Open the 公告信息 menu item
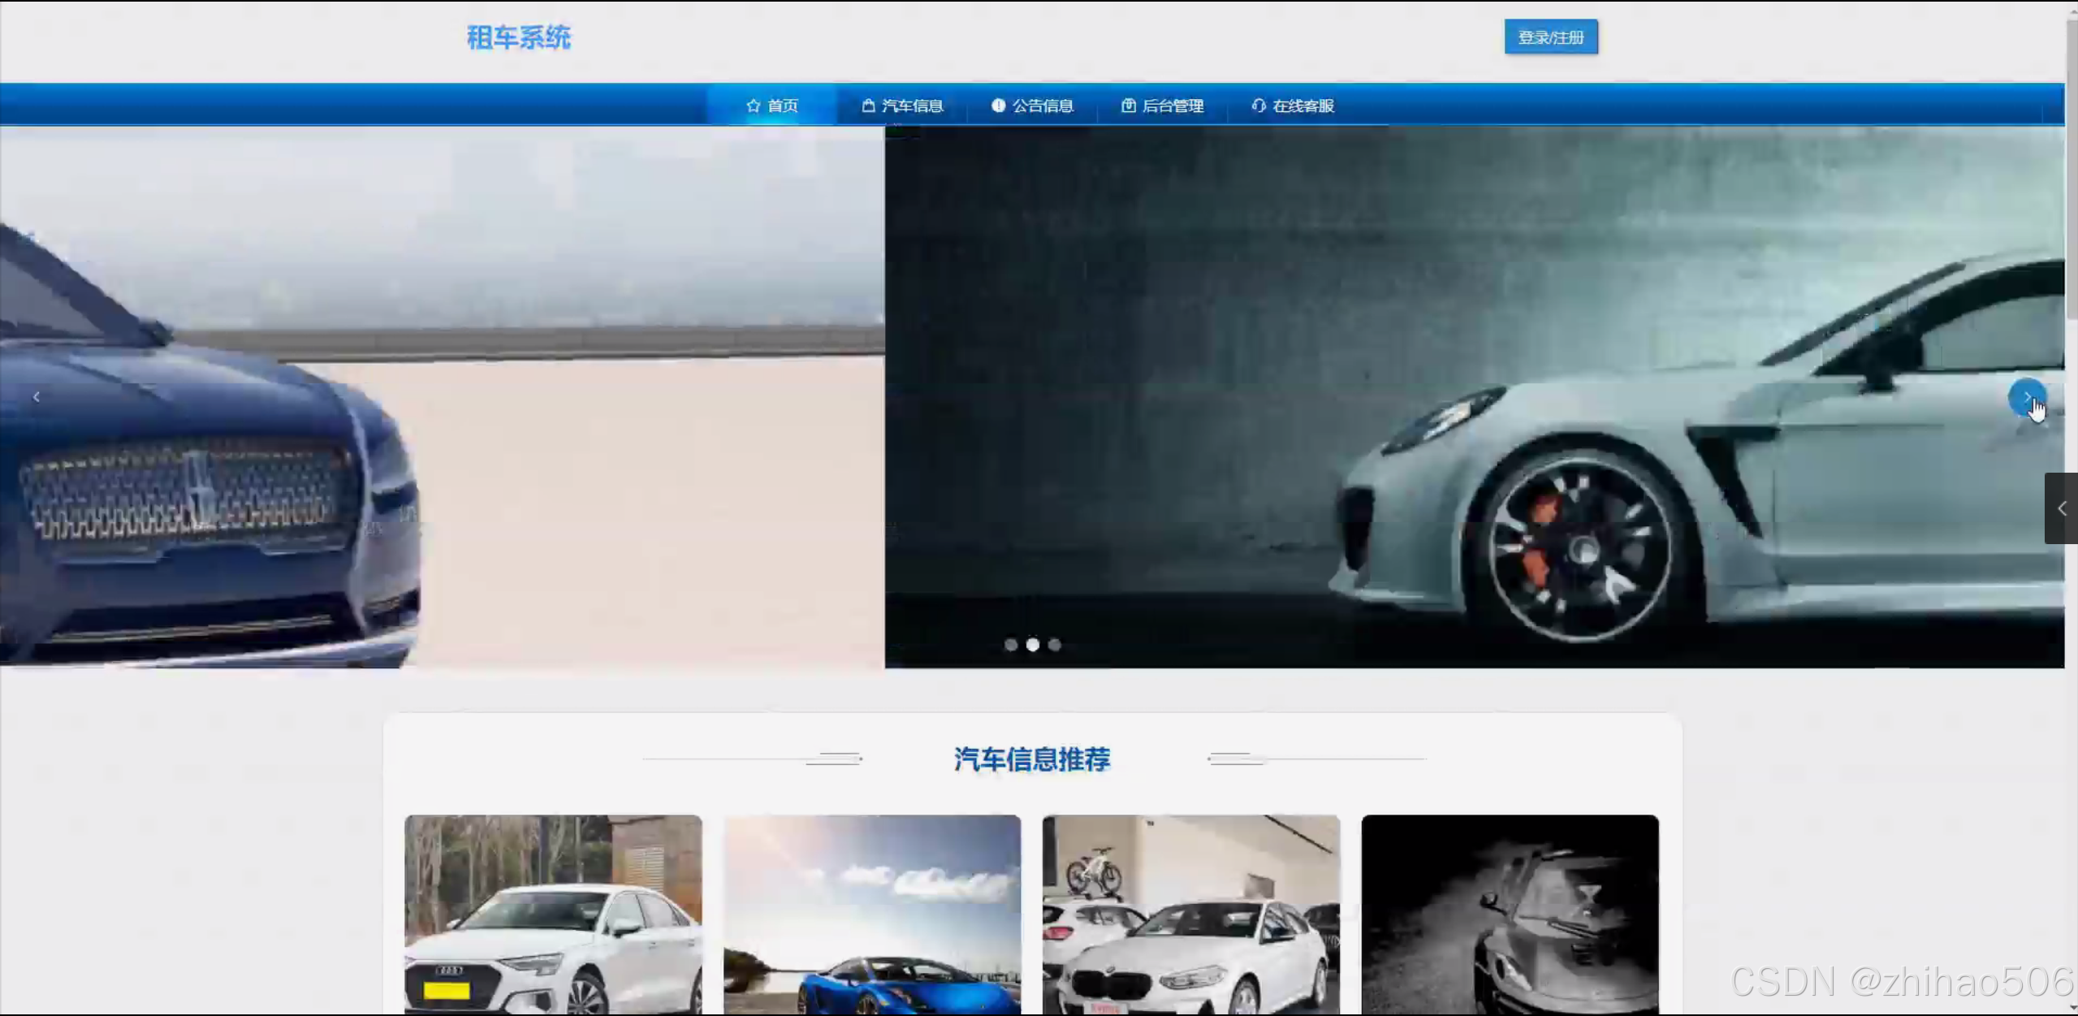This screenshot has width=2078, height=1016. (x=1043, y=106)
